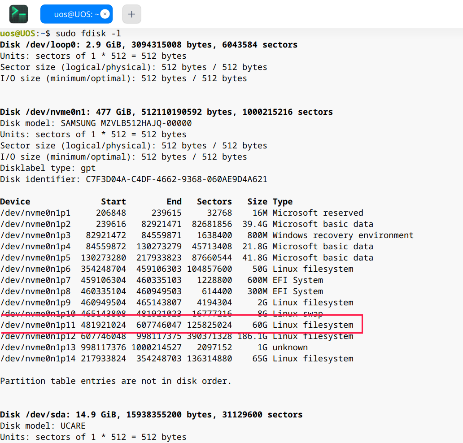Select the "Disk /dev/loop0: 2.9 GiB" header line
This screenshot has width=463, height=443.
click(149, 45)
